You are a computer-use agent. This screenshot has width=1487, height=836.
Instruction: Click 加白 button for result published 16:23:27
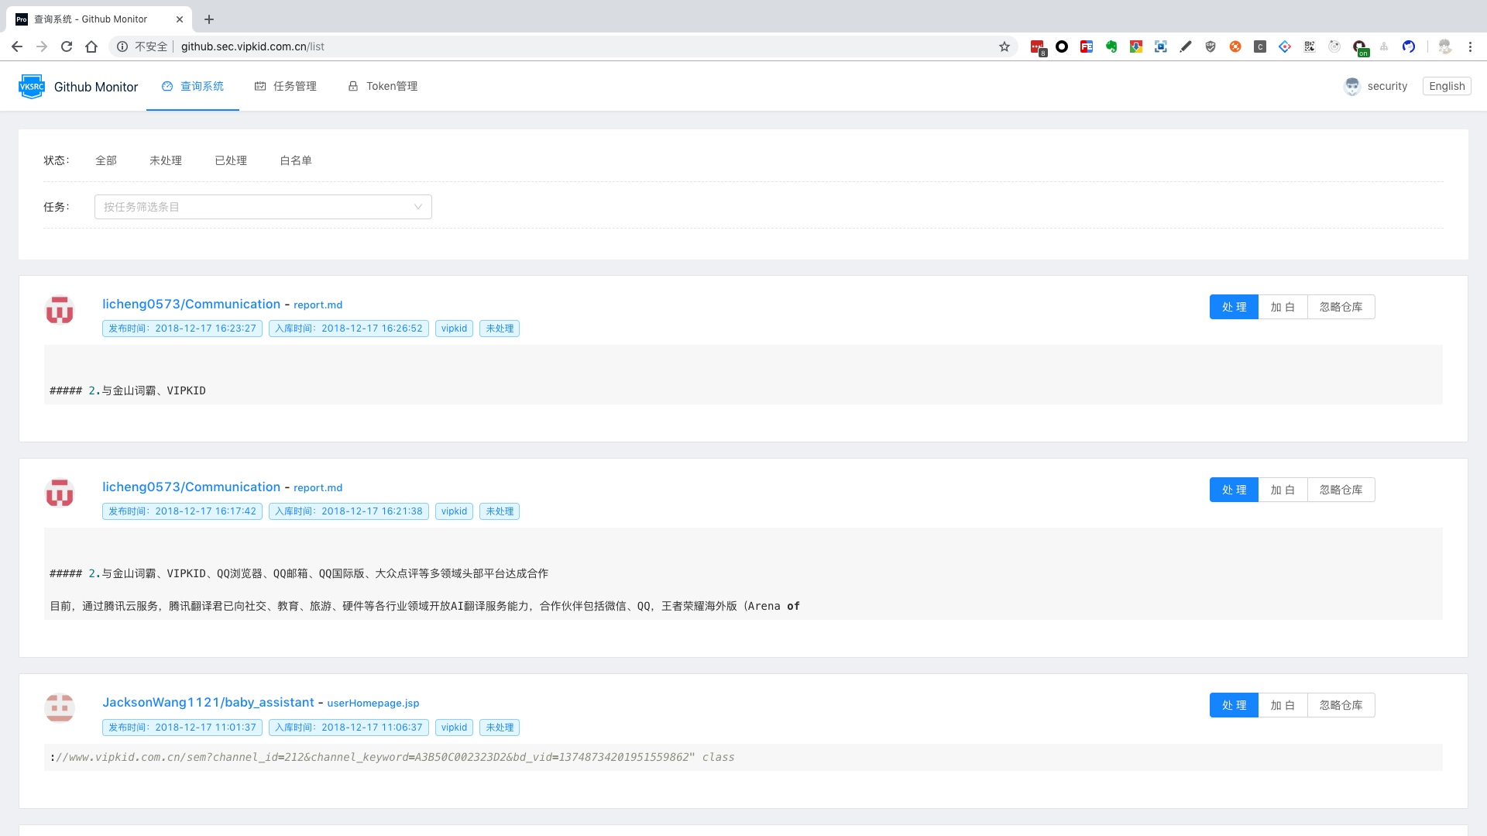click(x=1283, y=307)
